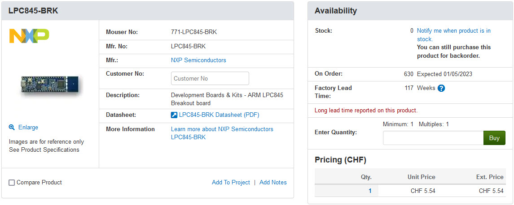The width and height of the screenshot is (514, 205).
Task: Select quantity 1 in the pricing table
Action: [370, 191]
